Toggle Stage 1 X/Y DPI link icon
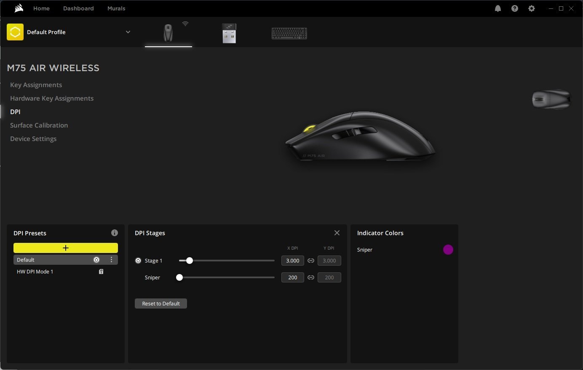 (311, 261)
